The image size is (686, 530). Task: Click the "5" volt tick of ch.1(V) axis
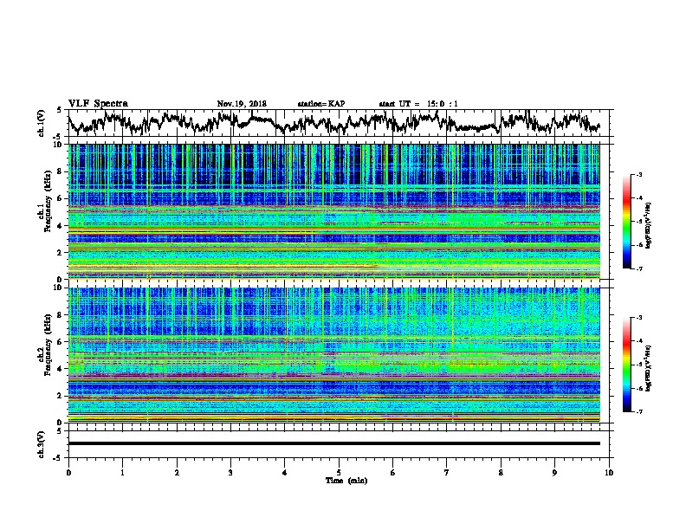[x=59, y=110]
